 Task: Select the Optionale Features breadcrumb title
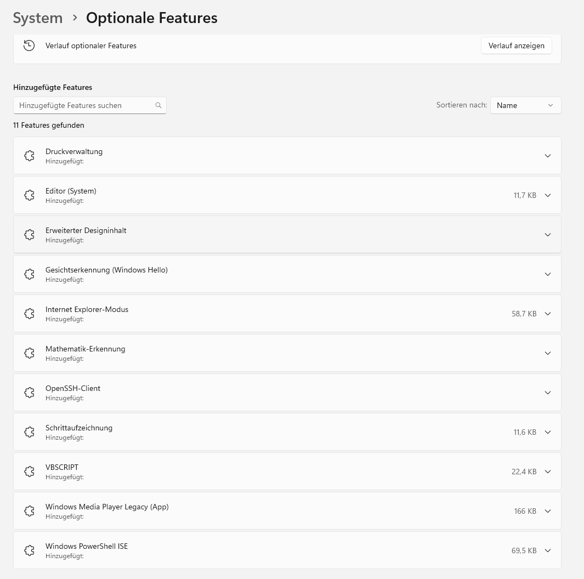point(152,18)
